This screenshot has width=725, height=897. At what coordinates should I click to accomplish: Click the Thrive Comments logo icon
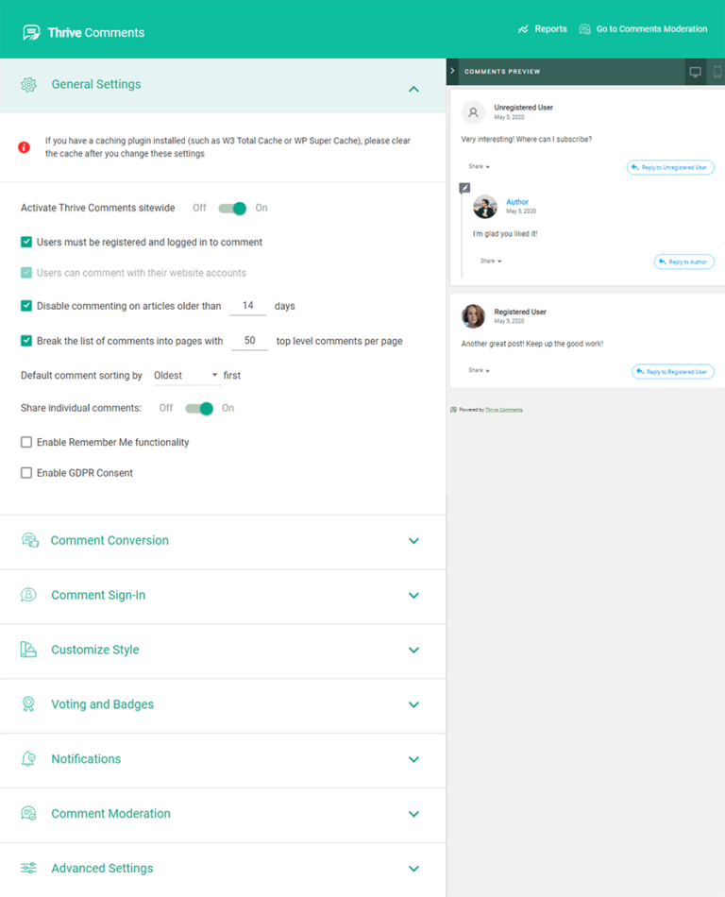(x=31, y=33)
